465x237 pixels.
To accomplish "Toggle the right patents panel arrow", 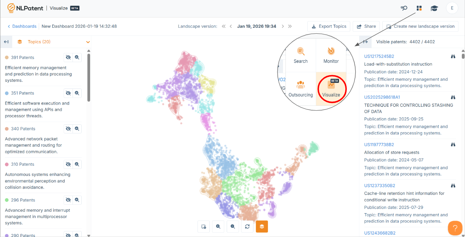I will tap(365, 42).
